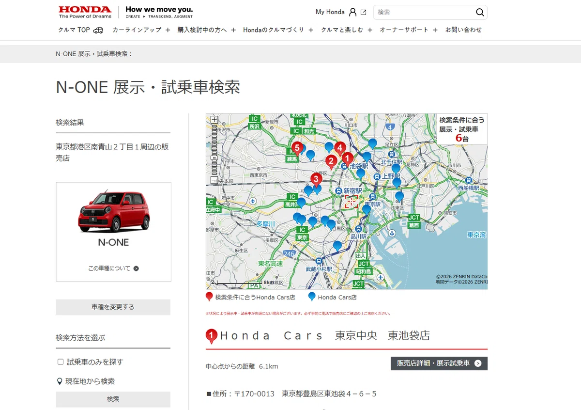Click blue dealer pin near 北千住駅

(396, 169)
